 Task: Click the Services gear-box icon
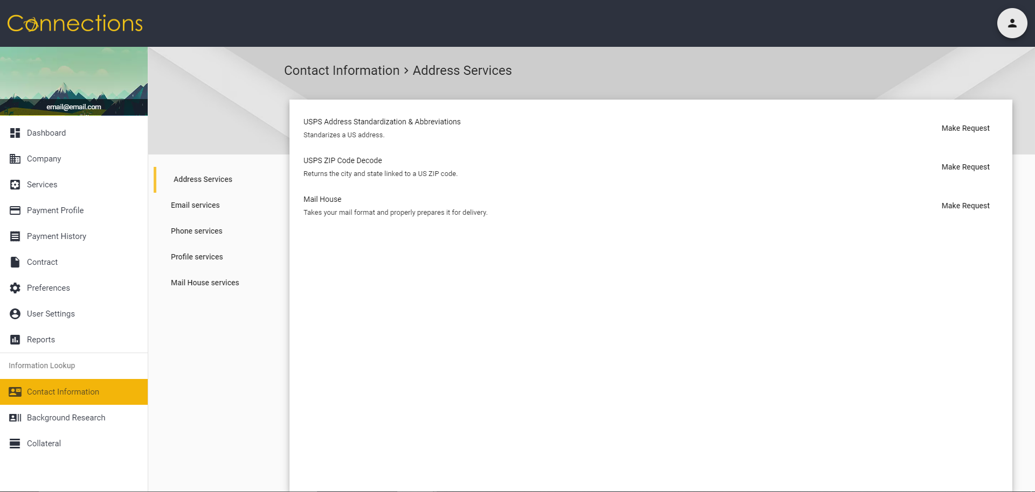click(15, 185)
